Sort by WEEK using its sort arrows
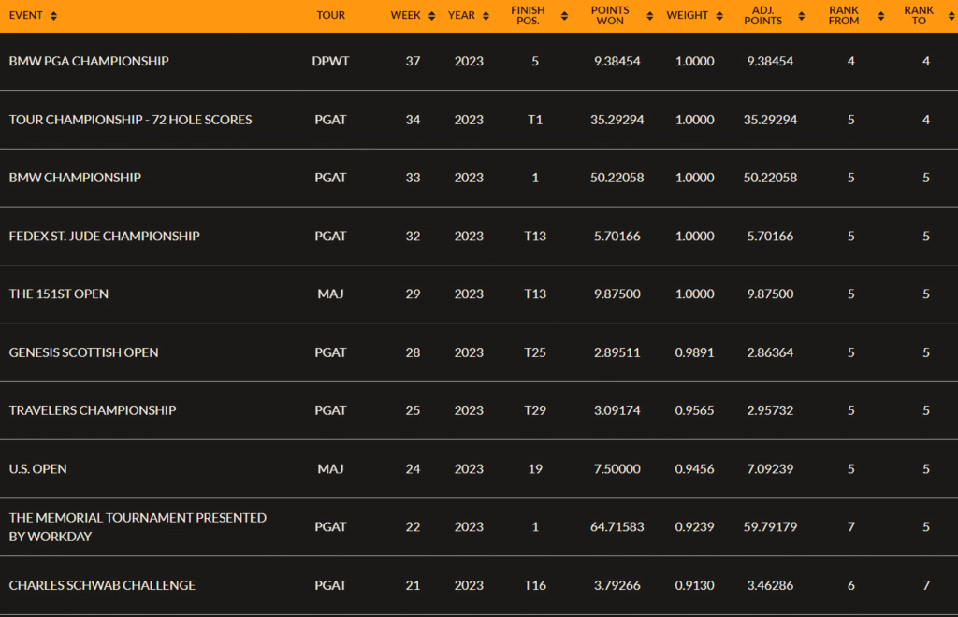958x617 pixels. click(432, 16)
